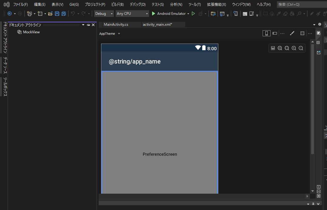Switch to the MainActivity.cs tab
This screenshot has width=327, height=210.
(x=116, y=25)
